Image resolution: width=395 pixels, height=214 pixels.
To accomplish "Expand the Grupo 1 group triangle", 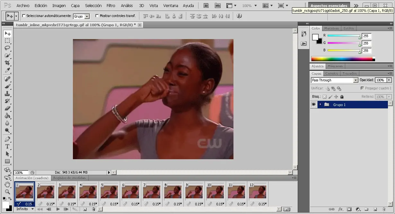I will (x=320, y=105).
